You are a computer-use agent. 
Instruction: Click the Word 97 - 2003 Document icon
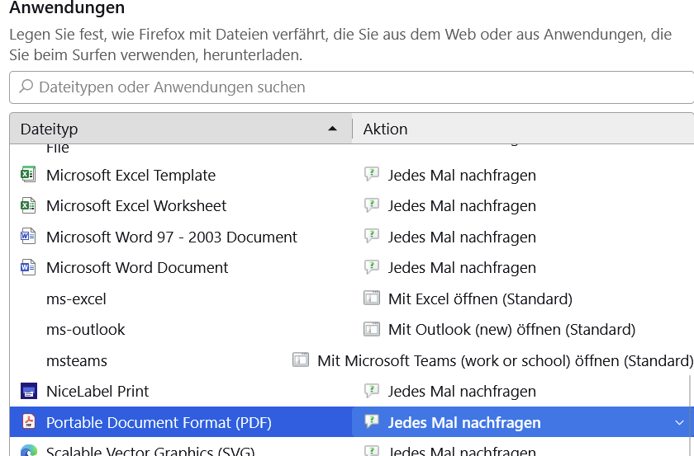pos(28,237)
